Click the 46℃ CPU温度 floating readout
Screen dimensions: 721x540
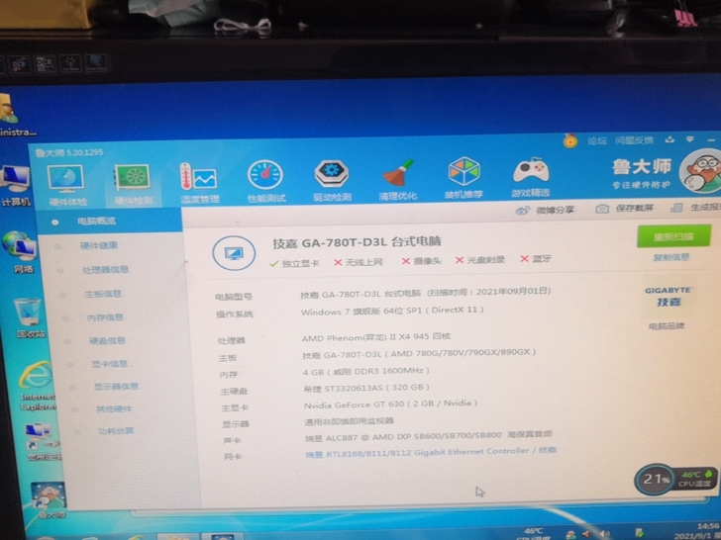(x=695, y=479)
